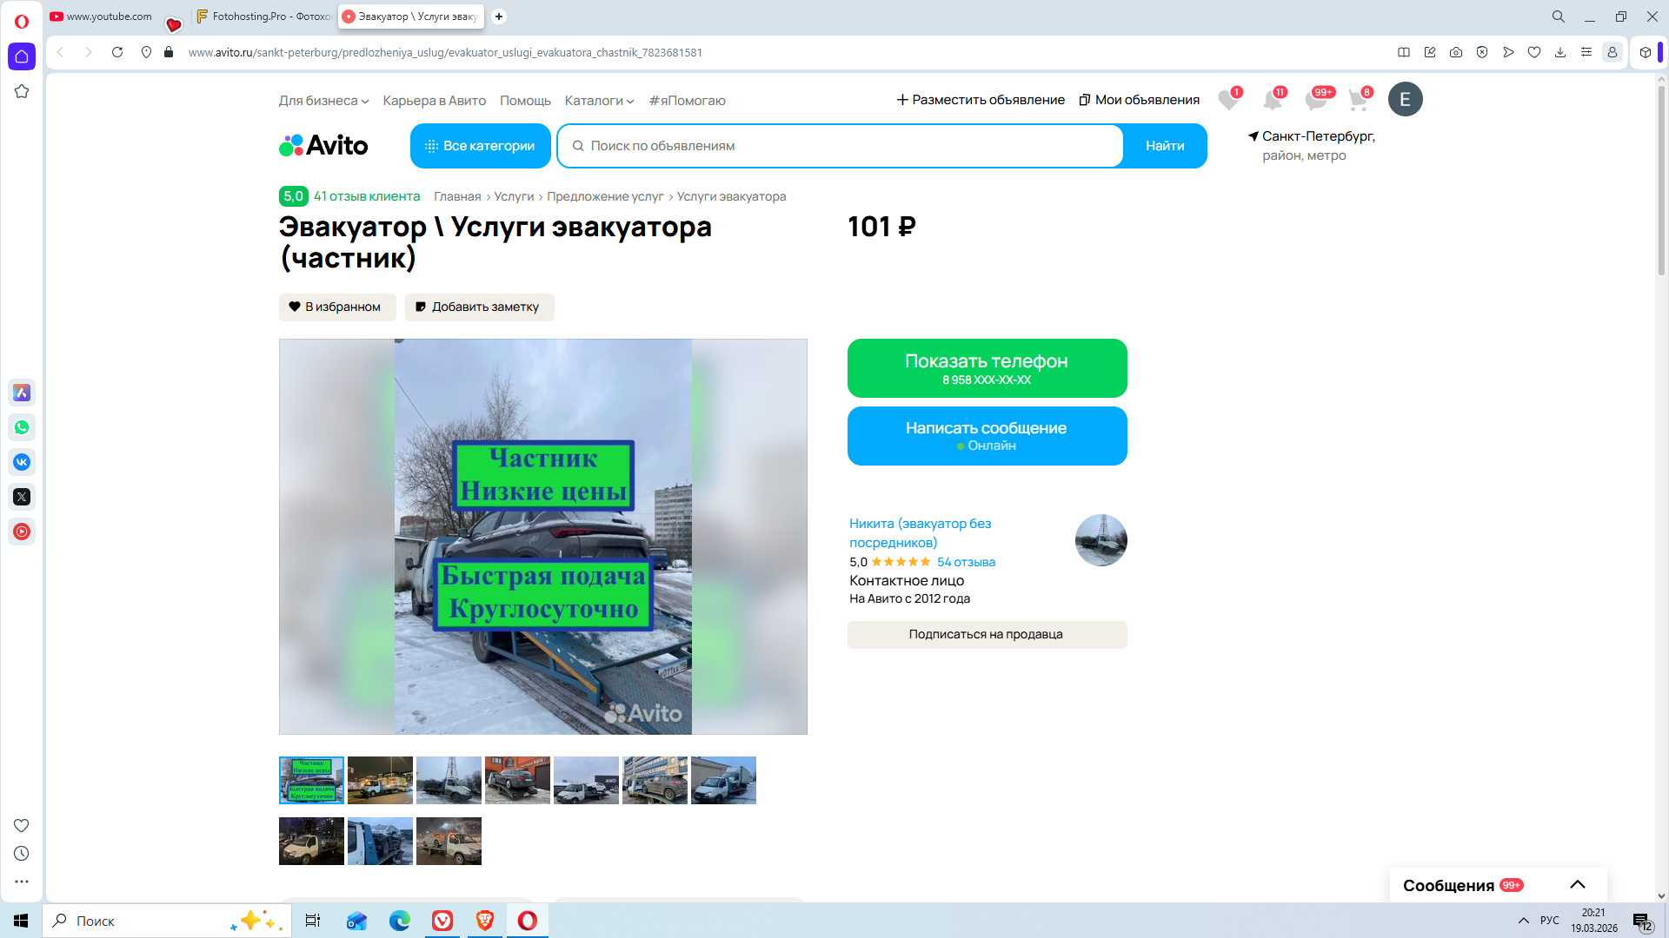1669x938 pixels.
Task: Expand the 'Каталоги' dropdown
Action: point(599,101)
